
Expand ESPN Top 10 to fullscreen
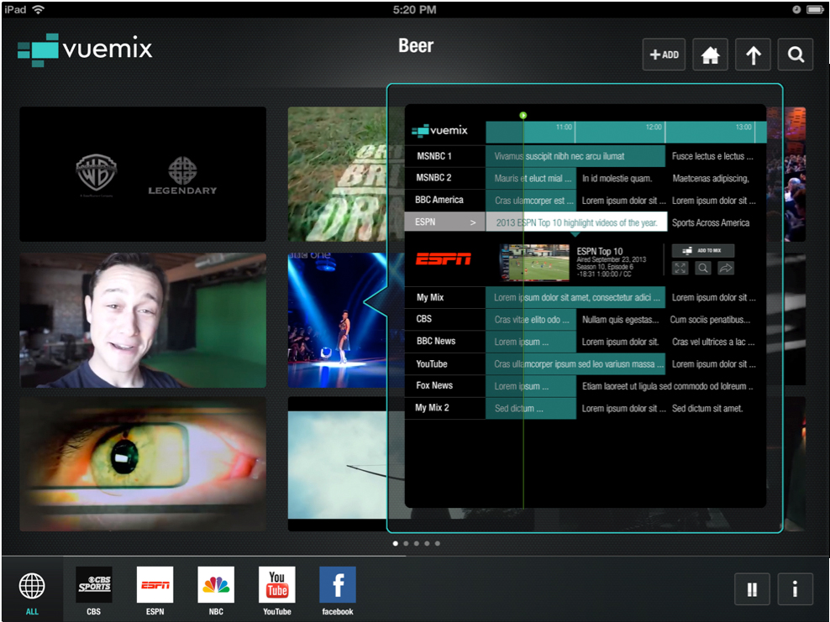point(680,268)
